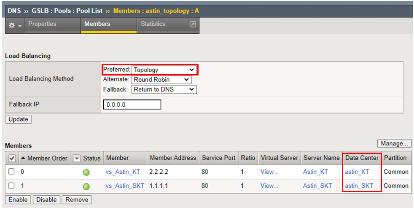Click the Virtual Server column header
Image resolution: width=414 pixels, height=210 pixels.
pyautogui.click(x=280, y=158)
